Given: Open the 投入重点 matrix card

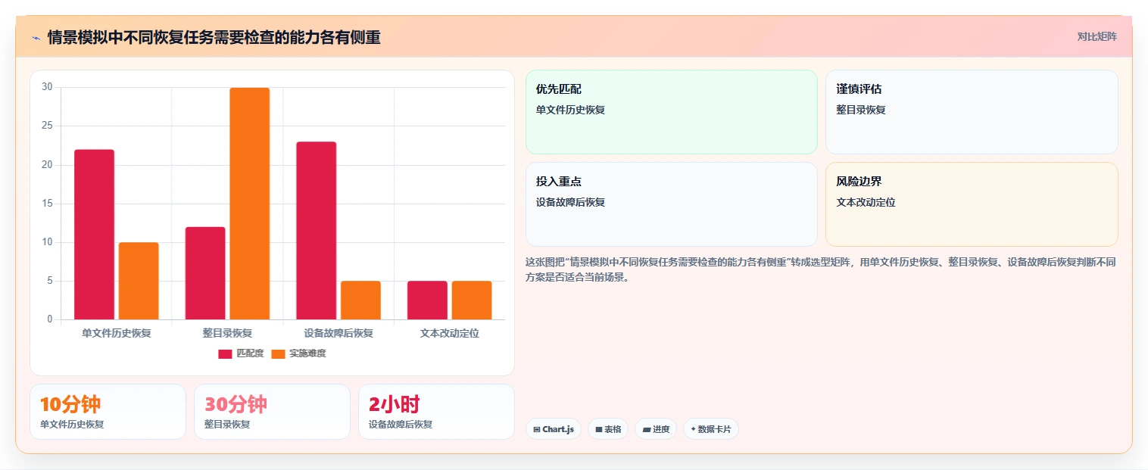Looking at the screenshot, I should [672, 204].
